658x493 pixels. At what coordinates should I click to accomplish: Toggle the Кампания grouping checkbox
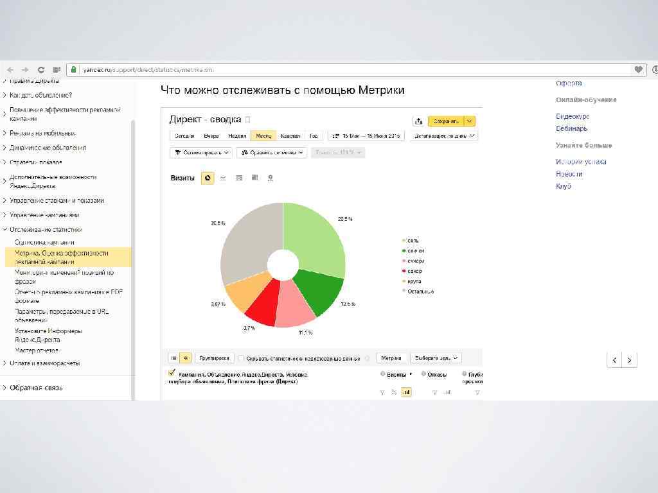click(172, 372)
